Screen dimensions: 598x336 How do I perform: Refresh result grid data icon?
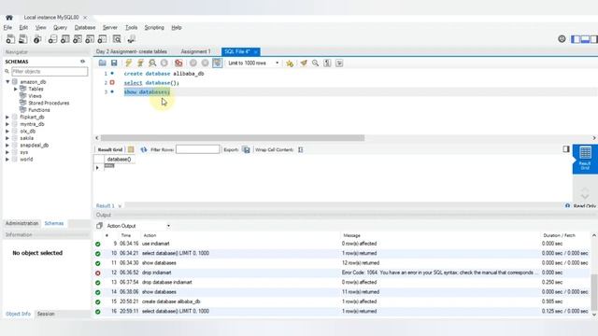(x=143, y=149)
